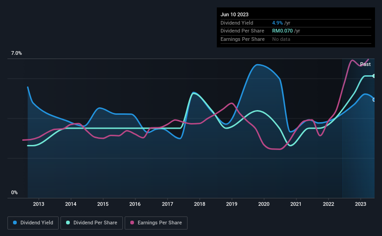Toggle the Dividend Yield legend button
The image size is (382, 236).
[x=33, y=223]
